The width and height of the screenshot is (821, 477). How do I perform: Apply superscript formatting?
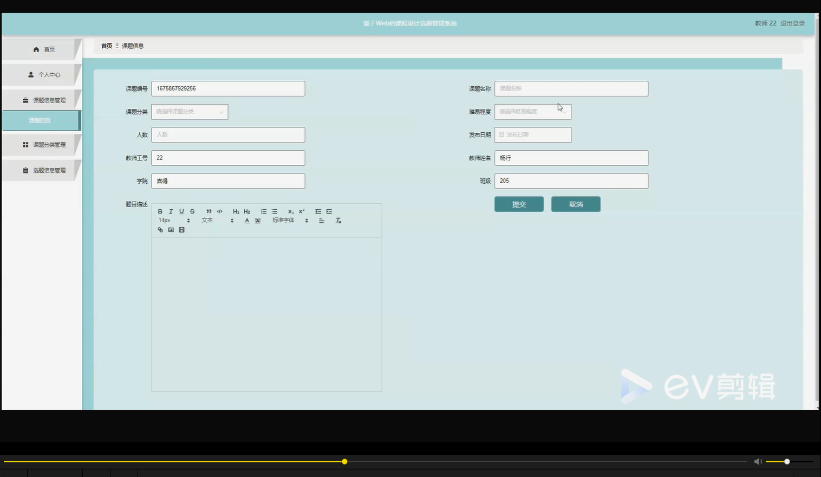[302, 211]
